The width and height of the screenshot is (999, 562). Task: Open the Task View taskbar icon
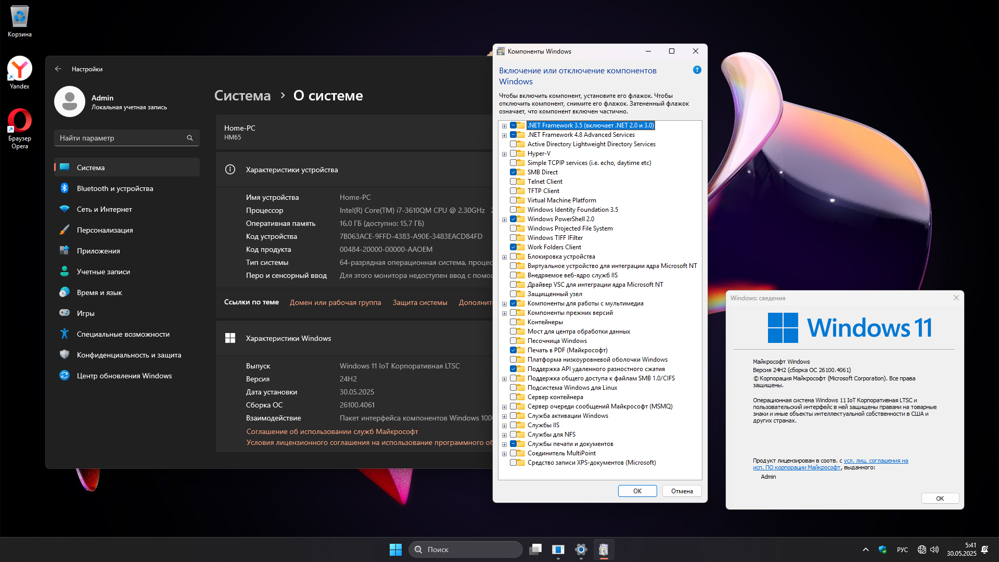[x=535, y=550]
